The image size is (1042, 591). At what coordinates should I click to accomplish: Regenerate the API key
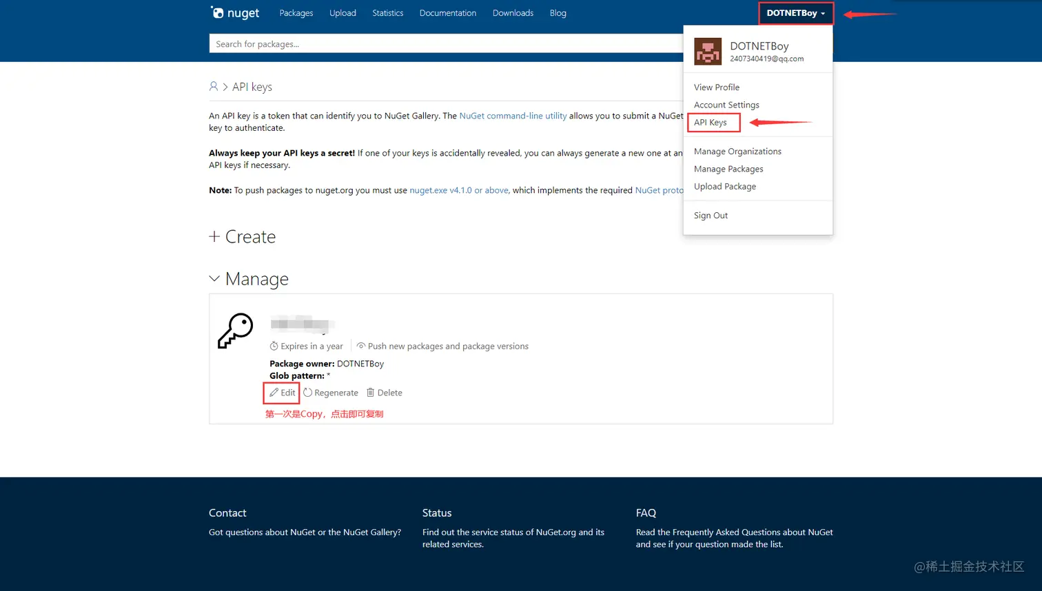click(331, 393)
